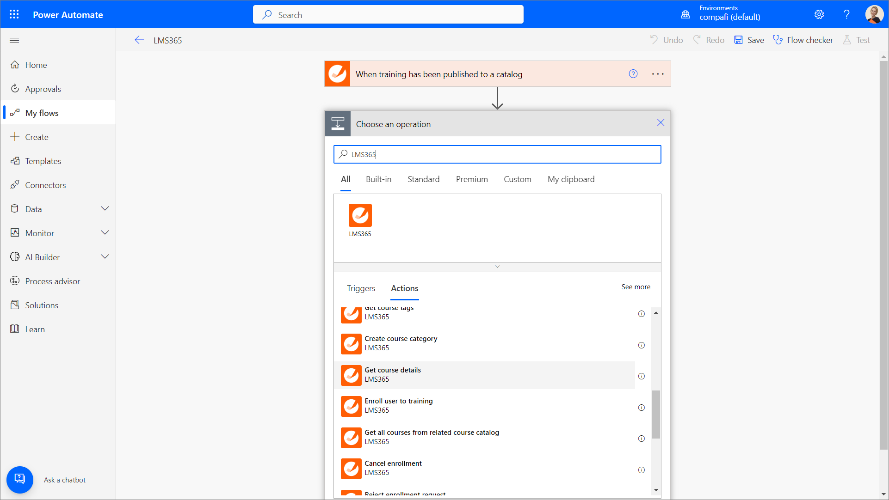Expand the AI Builder section chevron

(105, 257)
